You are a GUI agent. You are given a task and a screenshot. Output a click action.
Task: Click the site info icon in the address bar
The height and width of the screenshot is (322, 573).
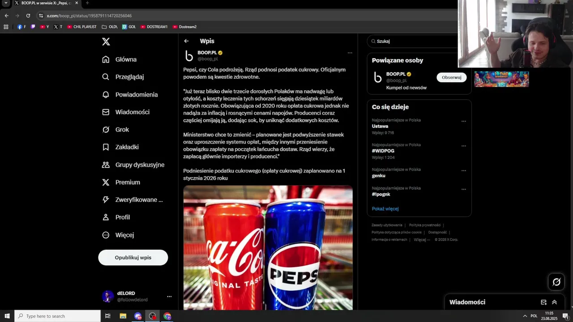[41, 16]
